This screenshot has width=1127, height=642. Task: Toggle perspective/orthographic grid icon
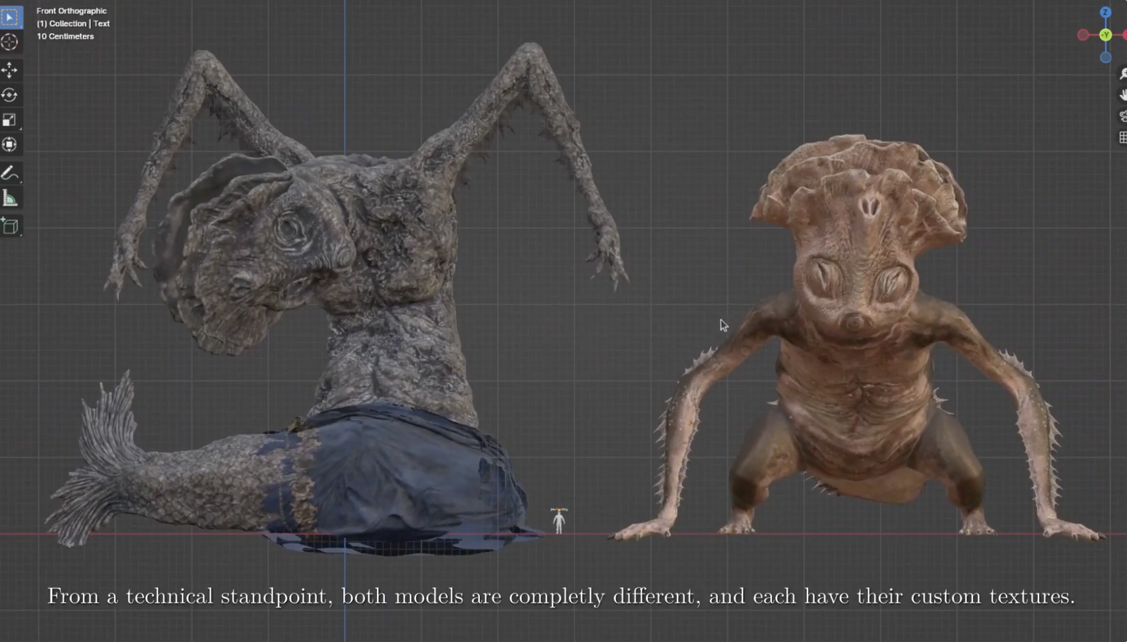[x=1122, y=138]
